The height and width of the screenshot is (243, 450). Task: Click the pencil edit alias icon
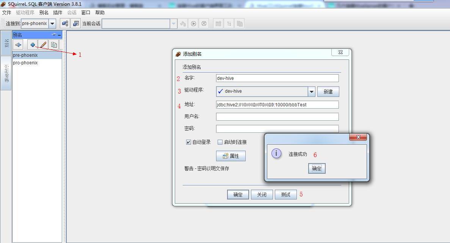pyautogui.click(x=43, y=45)
